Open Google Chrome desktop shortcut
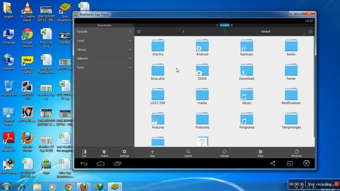The image size is (340, 191). 27,38
